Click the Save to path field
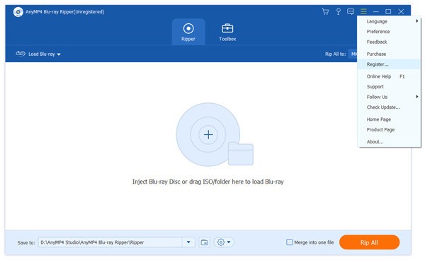 (x=110, y=242)
